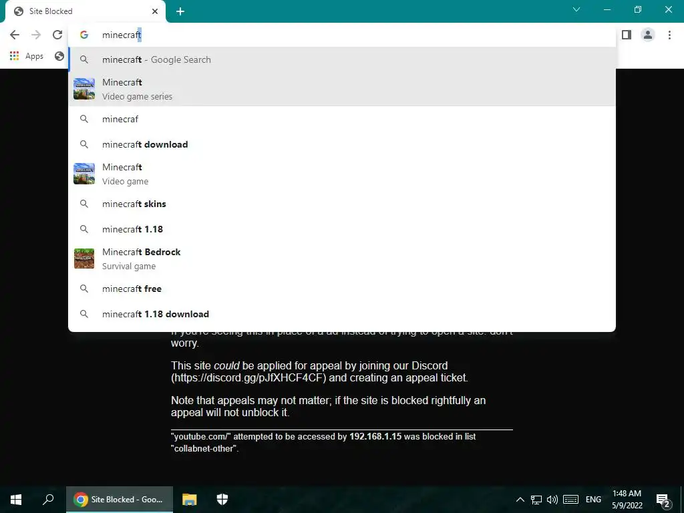
Task: Open the notification center icon
Action: click(x=663, y=500)
